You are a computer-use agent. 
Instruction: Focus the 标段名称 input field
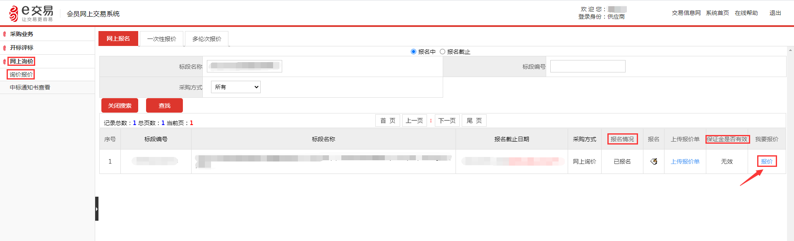click(x=245, y=66)
